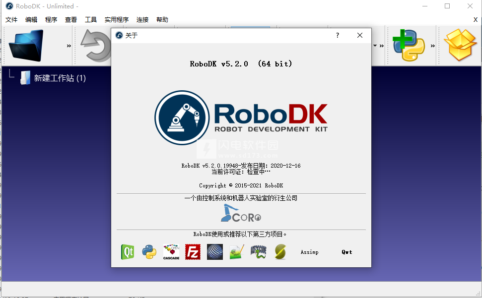Click the Python logo in third-party list

click(x=149, y=252)
